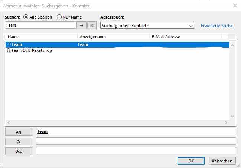The height and width of the screenshot is (168, 241).
Task: Select the Nur Name radio button
Action: click(x=59, y=17)
